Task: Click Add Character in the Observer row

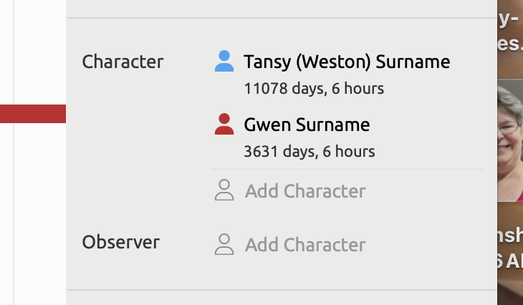Action: click(305, 245)
